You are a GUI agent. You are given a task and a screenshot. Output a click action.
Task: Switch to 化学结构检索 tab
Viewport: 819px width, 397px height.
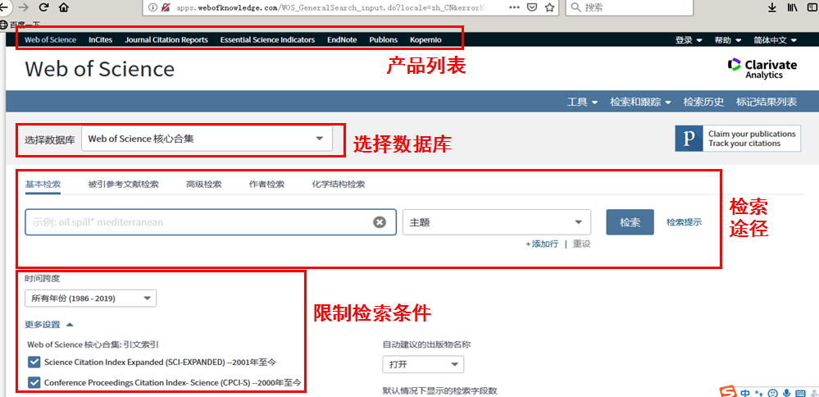click(338, 185)
